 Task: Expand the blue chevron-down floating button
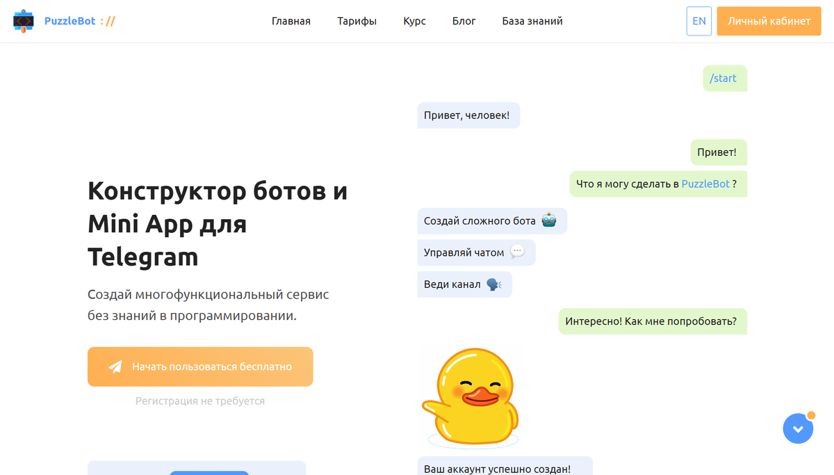pyautogui.click(x=797, y=429)
